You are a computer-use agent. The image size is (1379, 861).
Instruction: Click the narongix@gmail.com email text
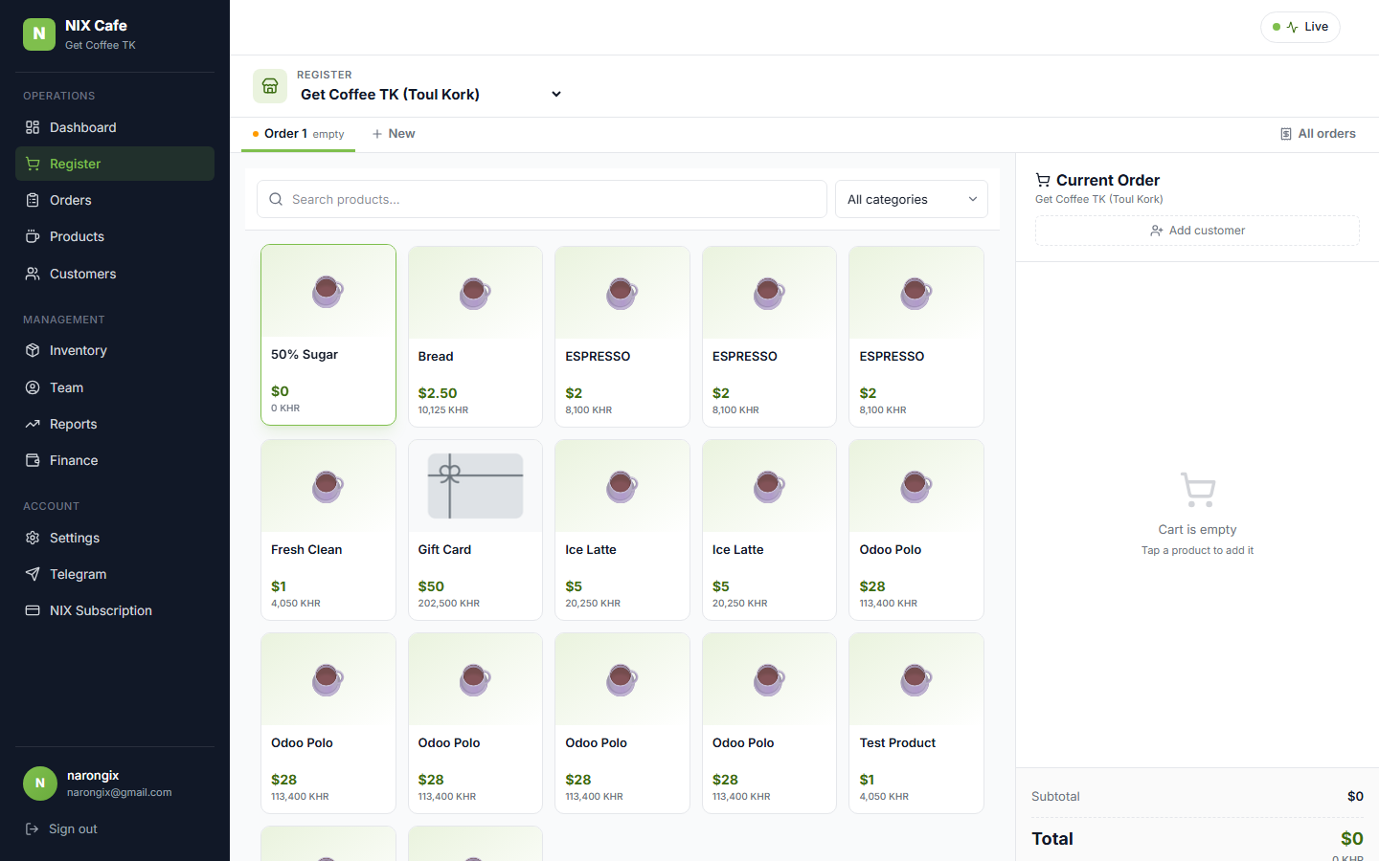coord(120,792)
